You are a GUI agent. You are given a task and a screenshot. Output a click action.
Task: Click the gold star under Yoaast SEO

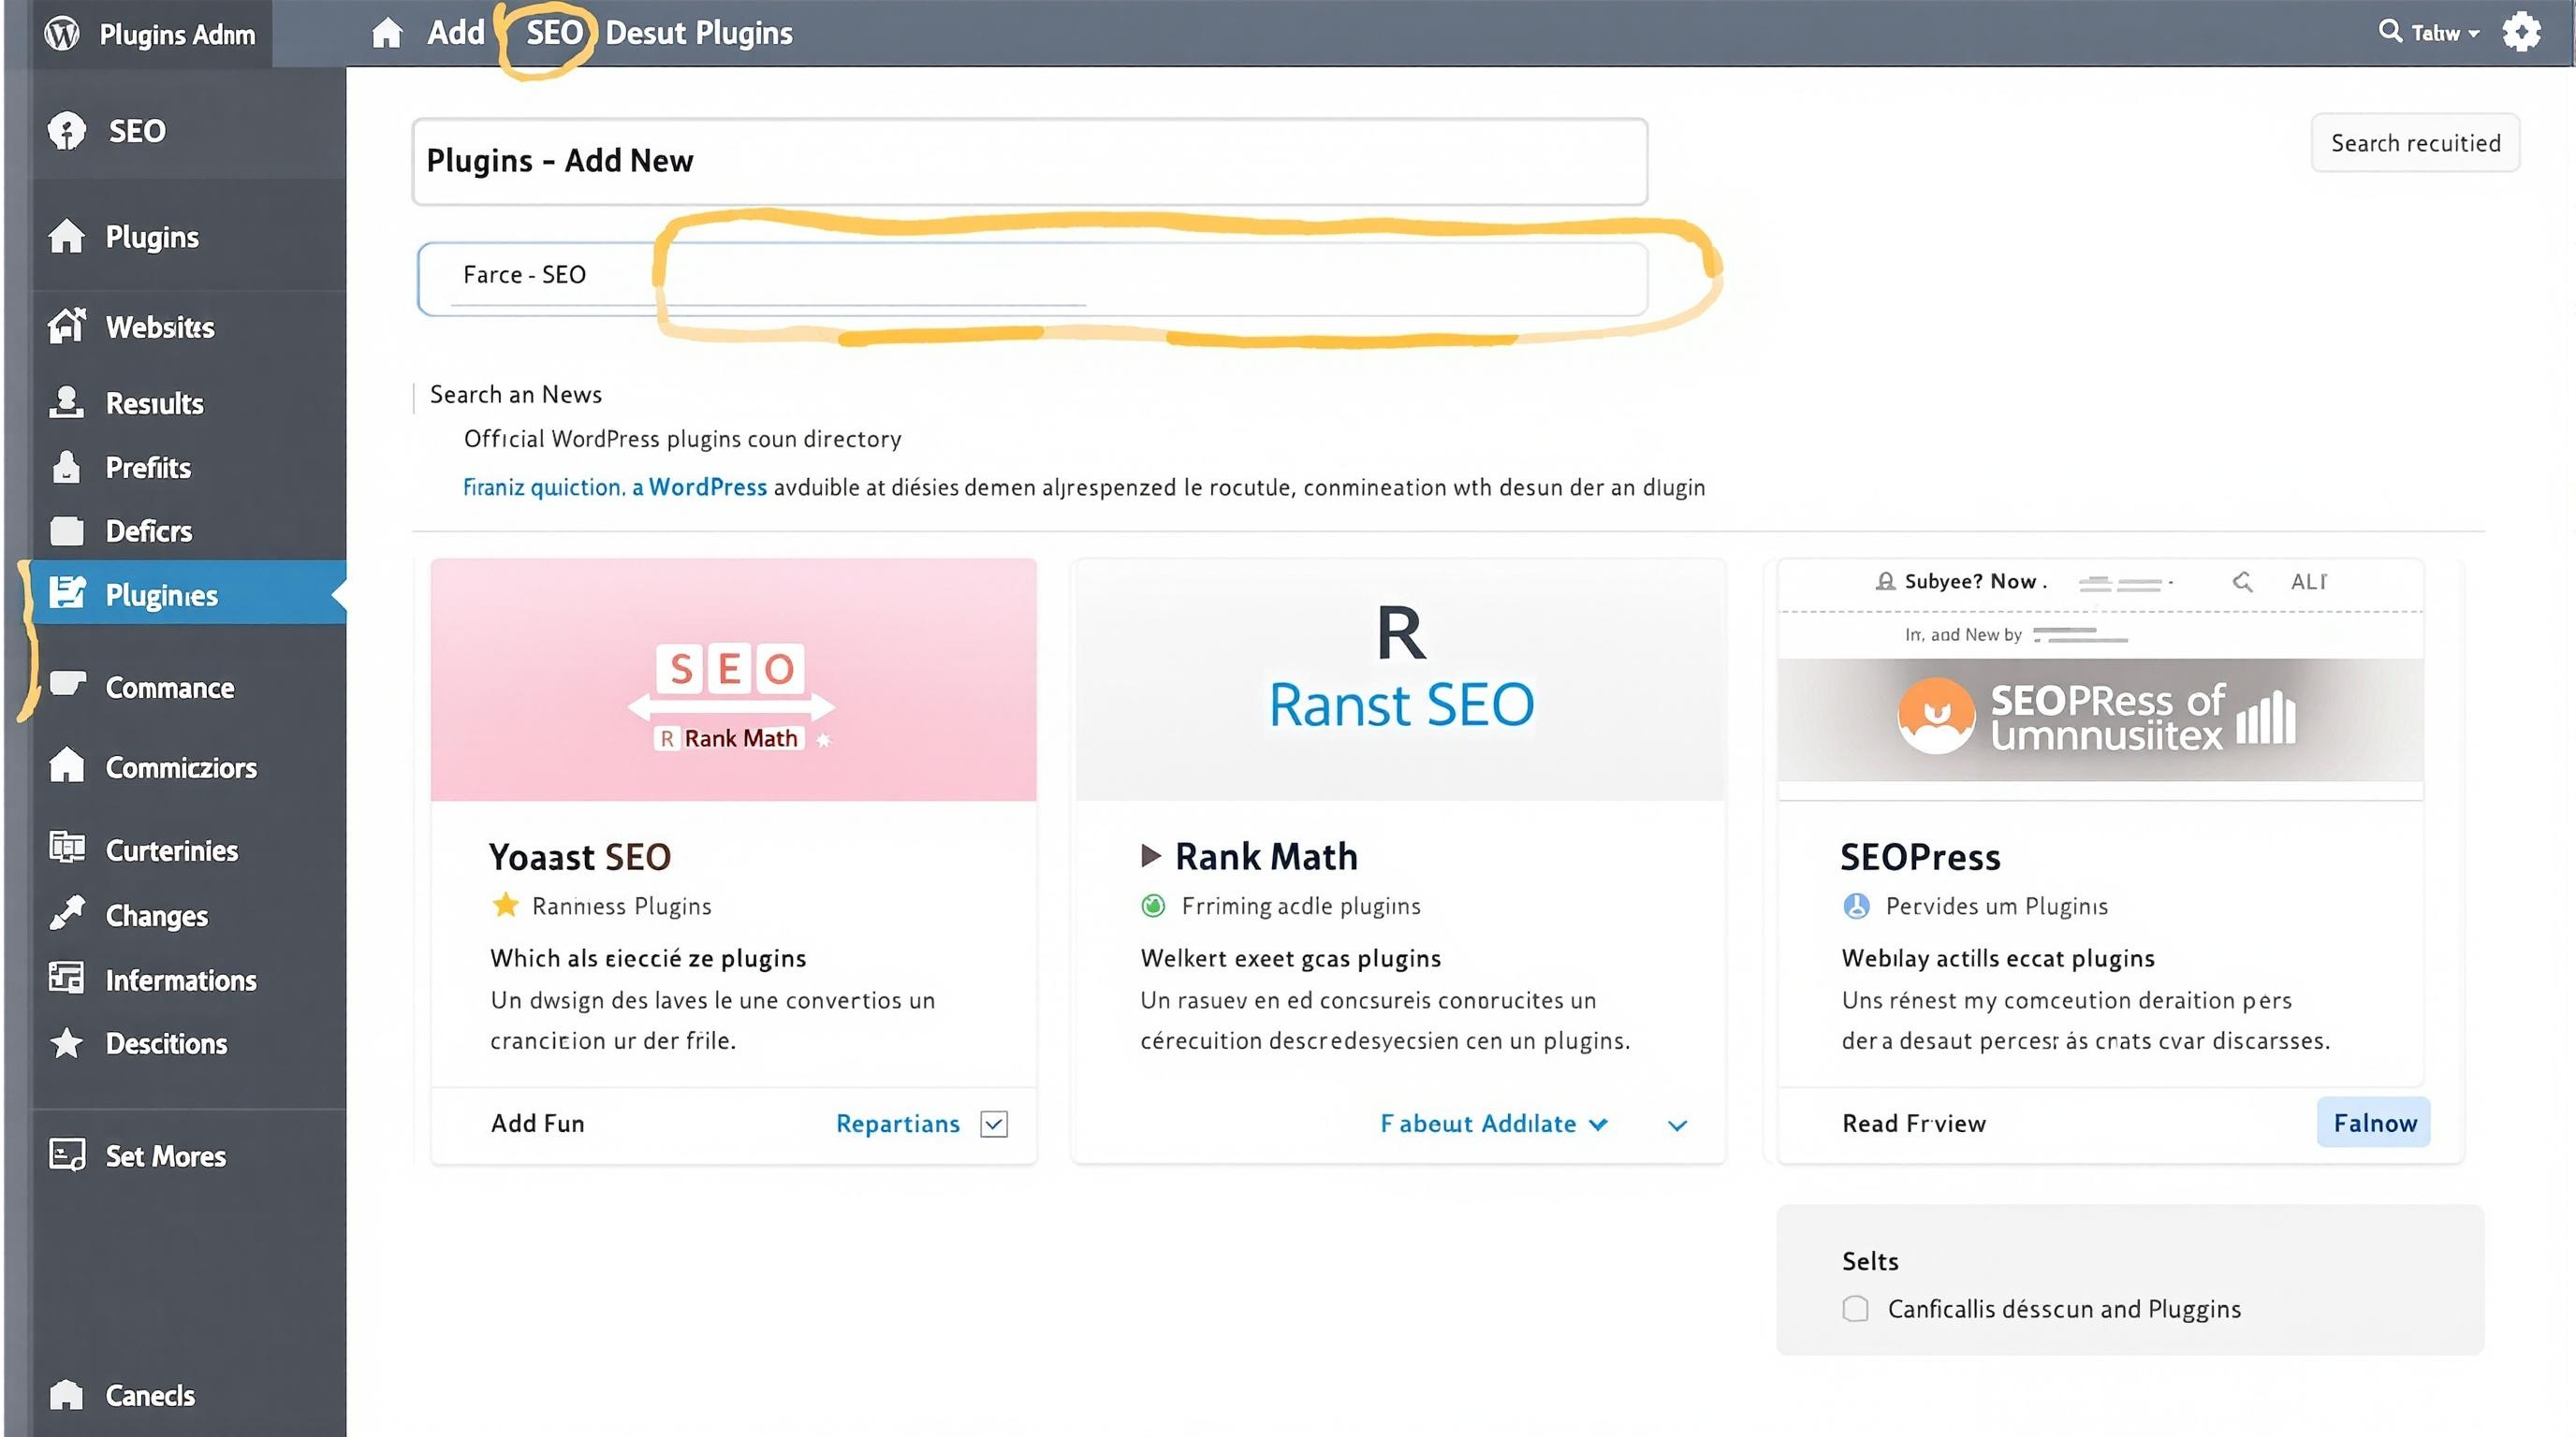click(505, 906)
